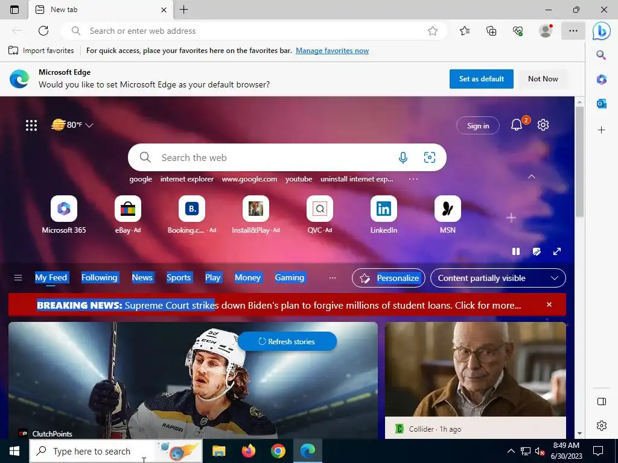Show hidden system tray icons
This screenshot has width=618, height=463.
click(511, 451)
